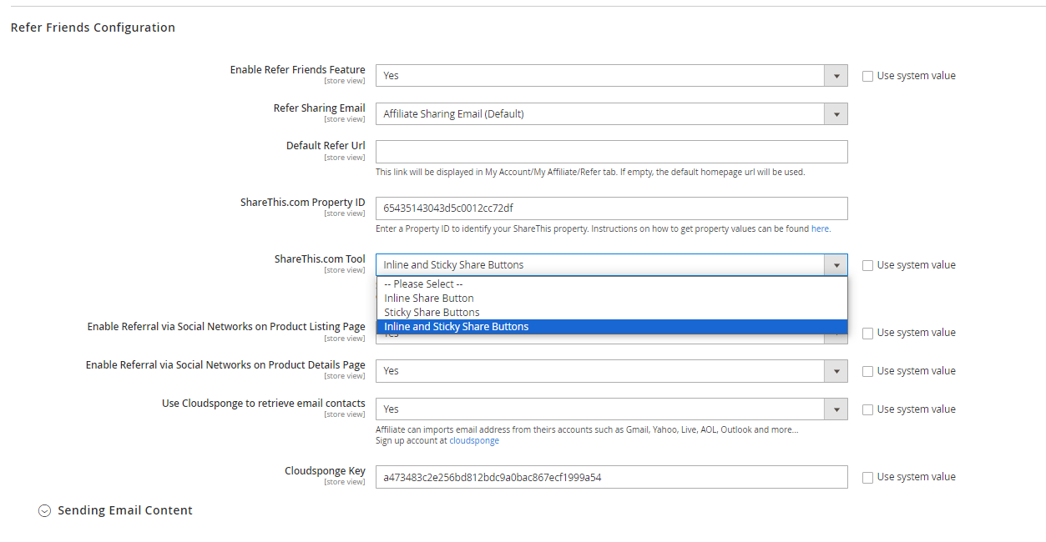Select Inline and Sticky Share Buttons option
Image resolution: width=1046 pixels, height=542 pixels.
(x=457, y=327)
